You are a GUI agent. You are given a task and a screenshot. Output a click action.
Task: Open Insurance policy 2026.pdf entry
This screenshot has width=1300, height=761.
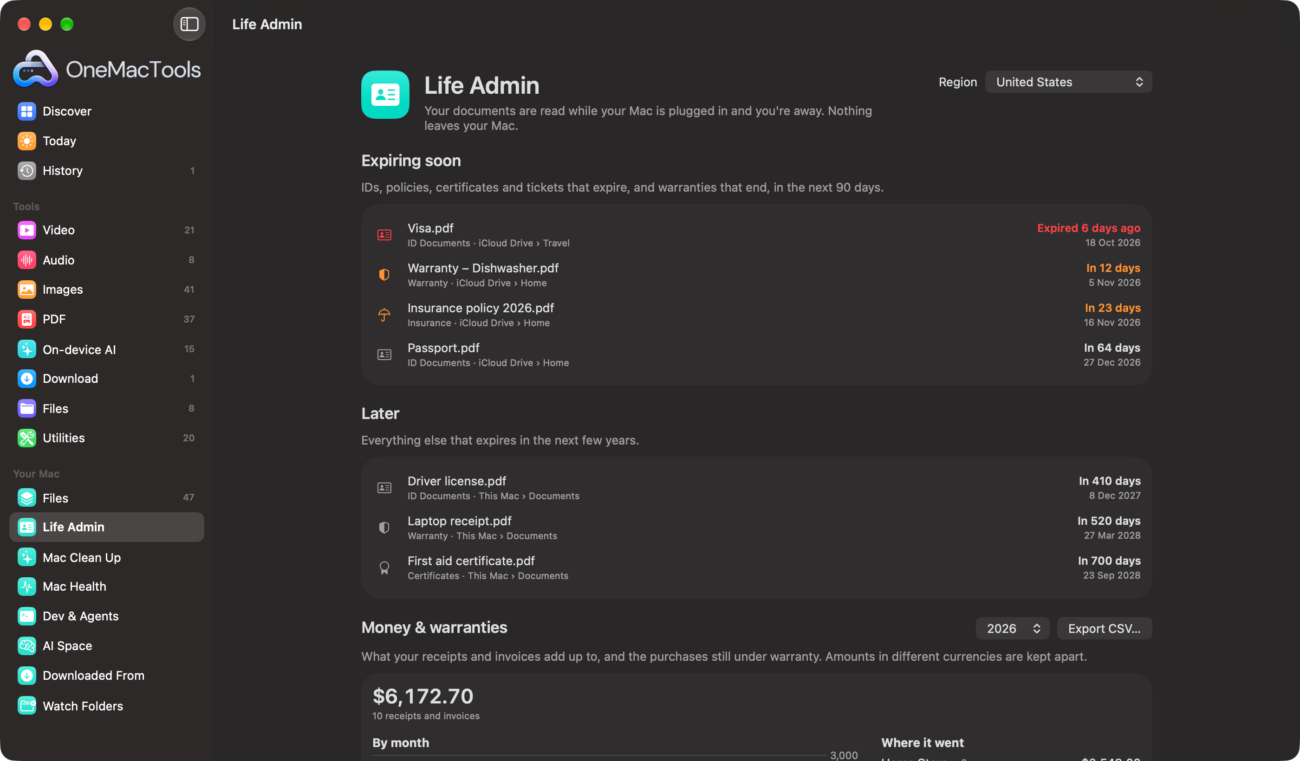coord(756,315)
